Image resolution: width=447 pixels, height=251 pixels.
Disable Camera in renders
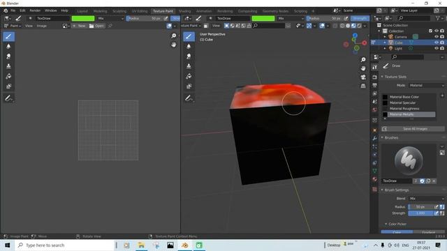pyautogui.click(x=442, y=37)
